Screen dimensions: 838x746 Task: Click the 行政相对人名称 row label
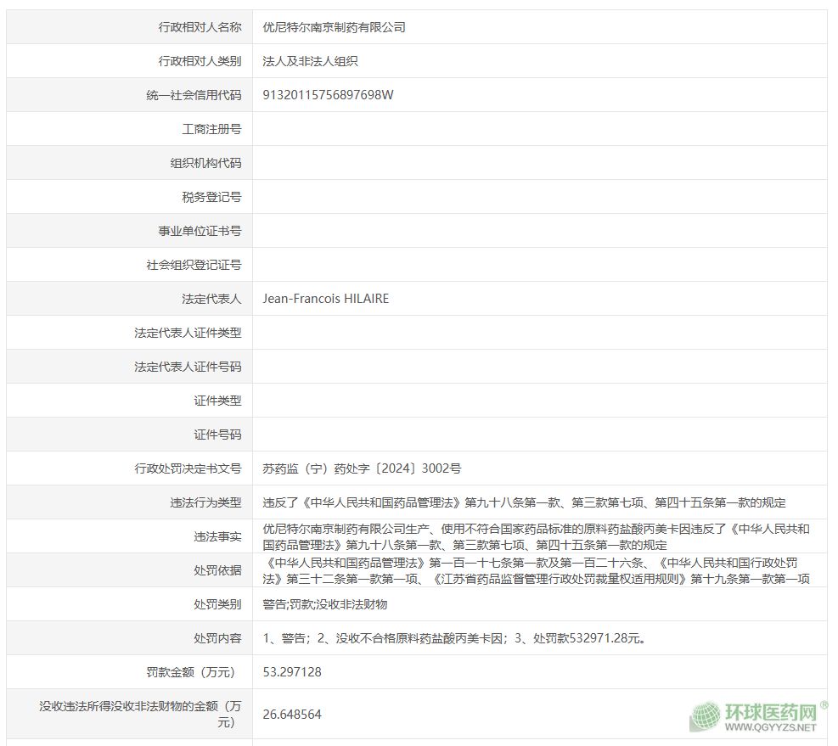(200, 27)
